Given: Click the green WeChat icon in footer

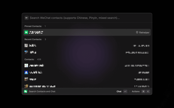Looking at the screenshot, I should coord(26,91).
